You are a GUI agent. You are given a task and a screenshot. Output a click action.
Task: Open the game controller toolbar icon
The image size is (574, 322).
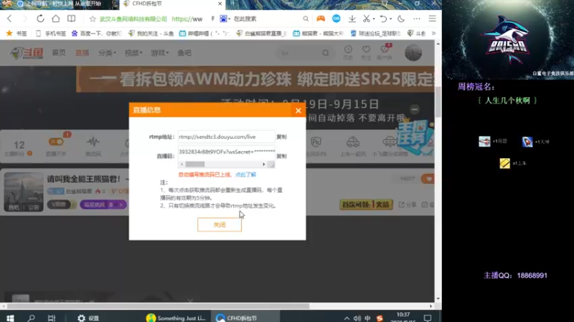coord(321,19)
